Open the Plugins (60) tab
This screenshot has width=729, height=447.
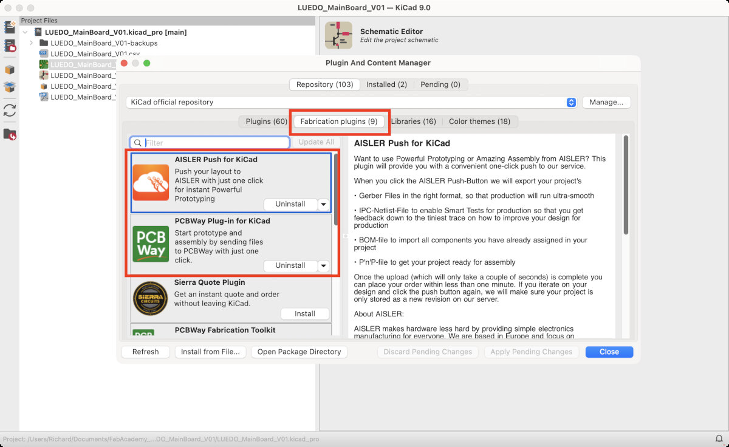point(266,121)
